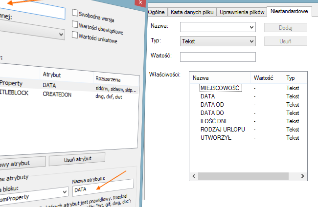This screenshot has height=207, width=318.
Task: Click the Nazwa atrybutu field containing DATA
Action: tap(103, 188)
